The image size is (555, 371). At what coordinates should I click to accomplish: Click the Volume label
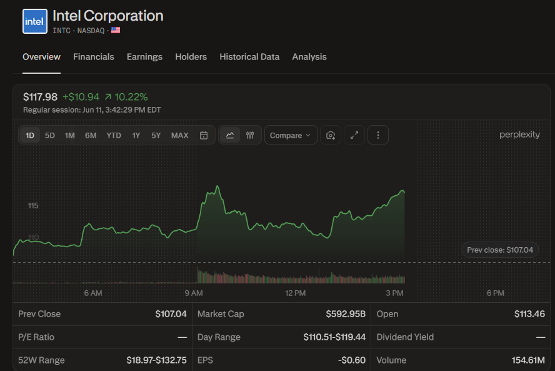391,360
